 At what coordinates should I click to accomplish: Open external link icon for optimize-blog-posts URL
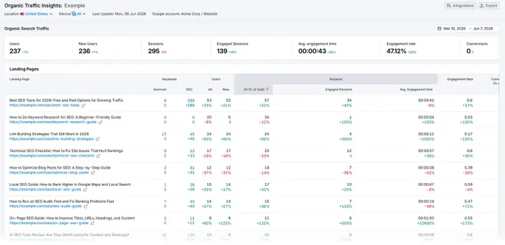pyautogui.click(x=92, y=173)
